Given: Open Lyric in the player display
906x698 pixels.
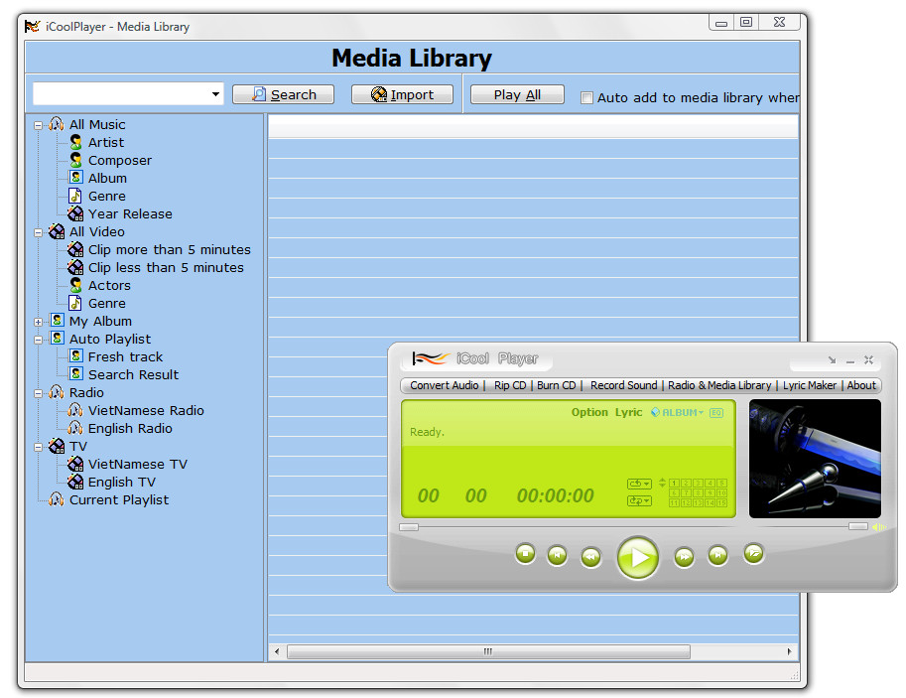Looking at the screenshot, I should 628,412.
